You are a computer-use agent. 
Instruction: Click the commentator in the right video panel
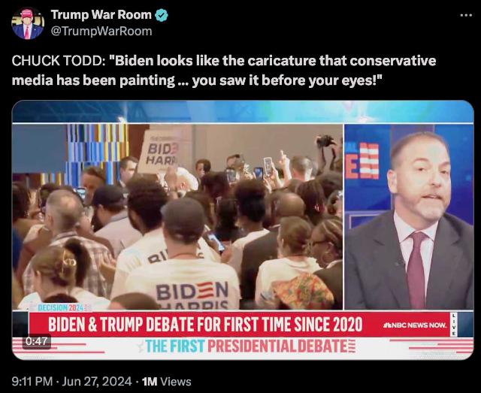coord(411,221)
